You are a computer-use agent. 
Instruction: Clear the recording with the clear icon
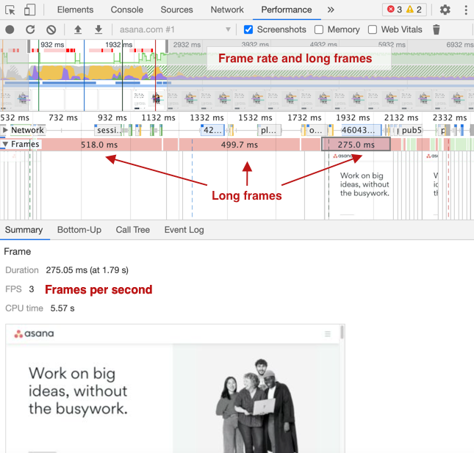click(51, 29)
